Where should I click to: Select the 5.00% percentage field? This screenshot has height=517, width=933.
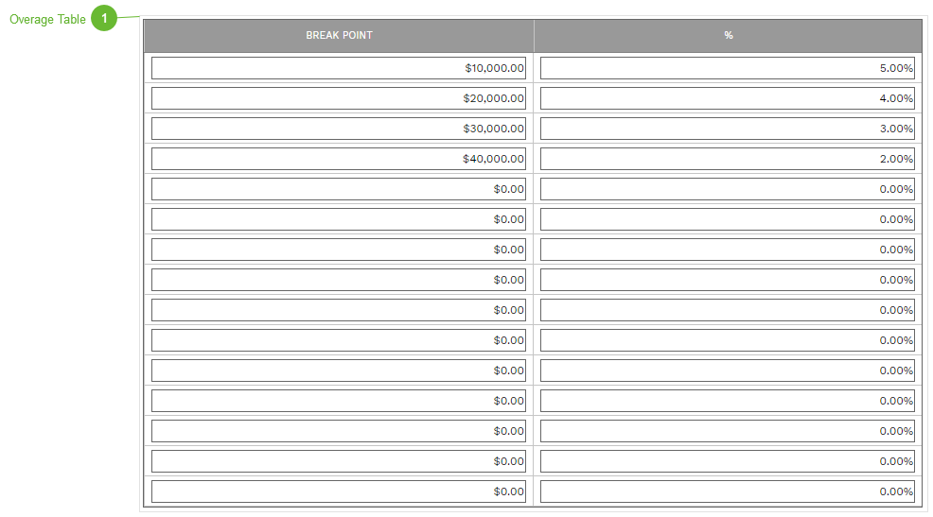[727, 68]
